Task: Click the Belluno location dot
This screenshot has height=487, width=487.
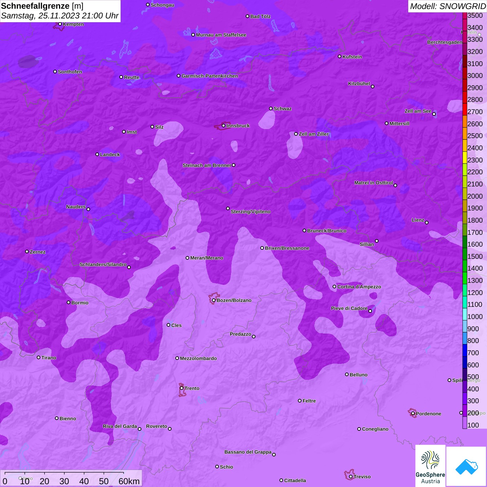Action: 346,374
